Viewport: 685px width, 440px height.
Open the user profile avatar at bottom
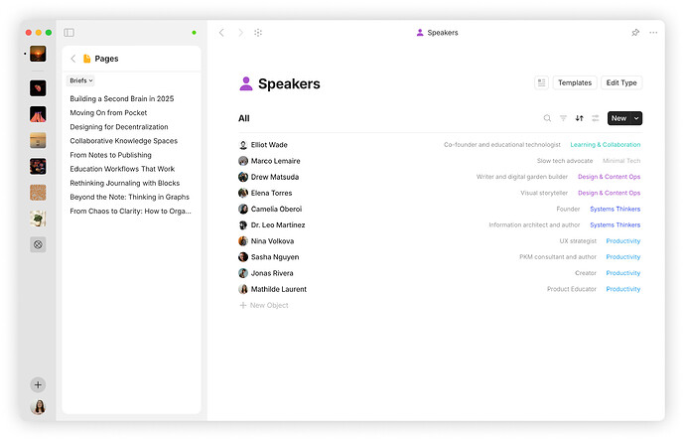pyautogui.click(x=38, y=407)
